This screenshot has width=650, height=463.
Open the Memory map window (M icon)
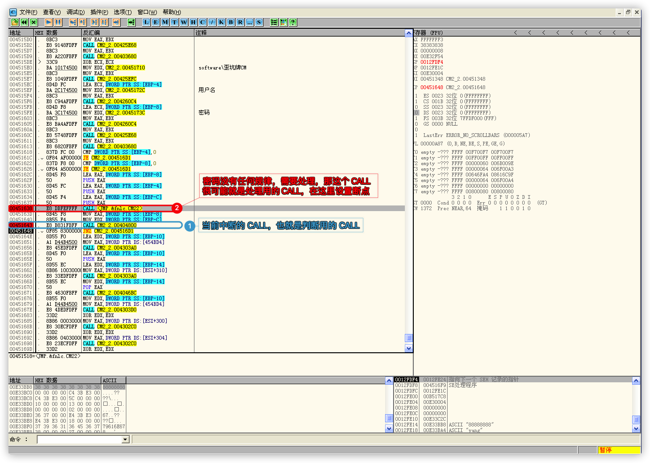[x=165, y=22]
